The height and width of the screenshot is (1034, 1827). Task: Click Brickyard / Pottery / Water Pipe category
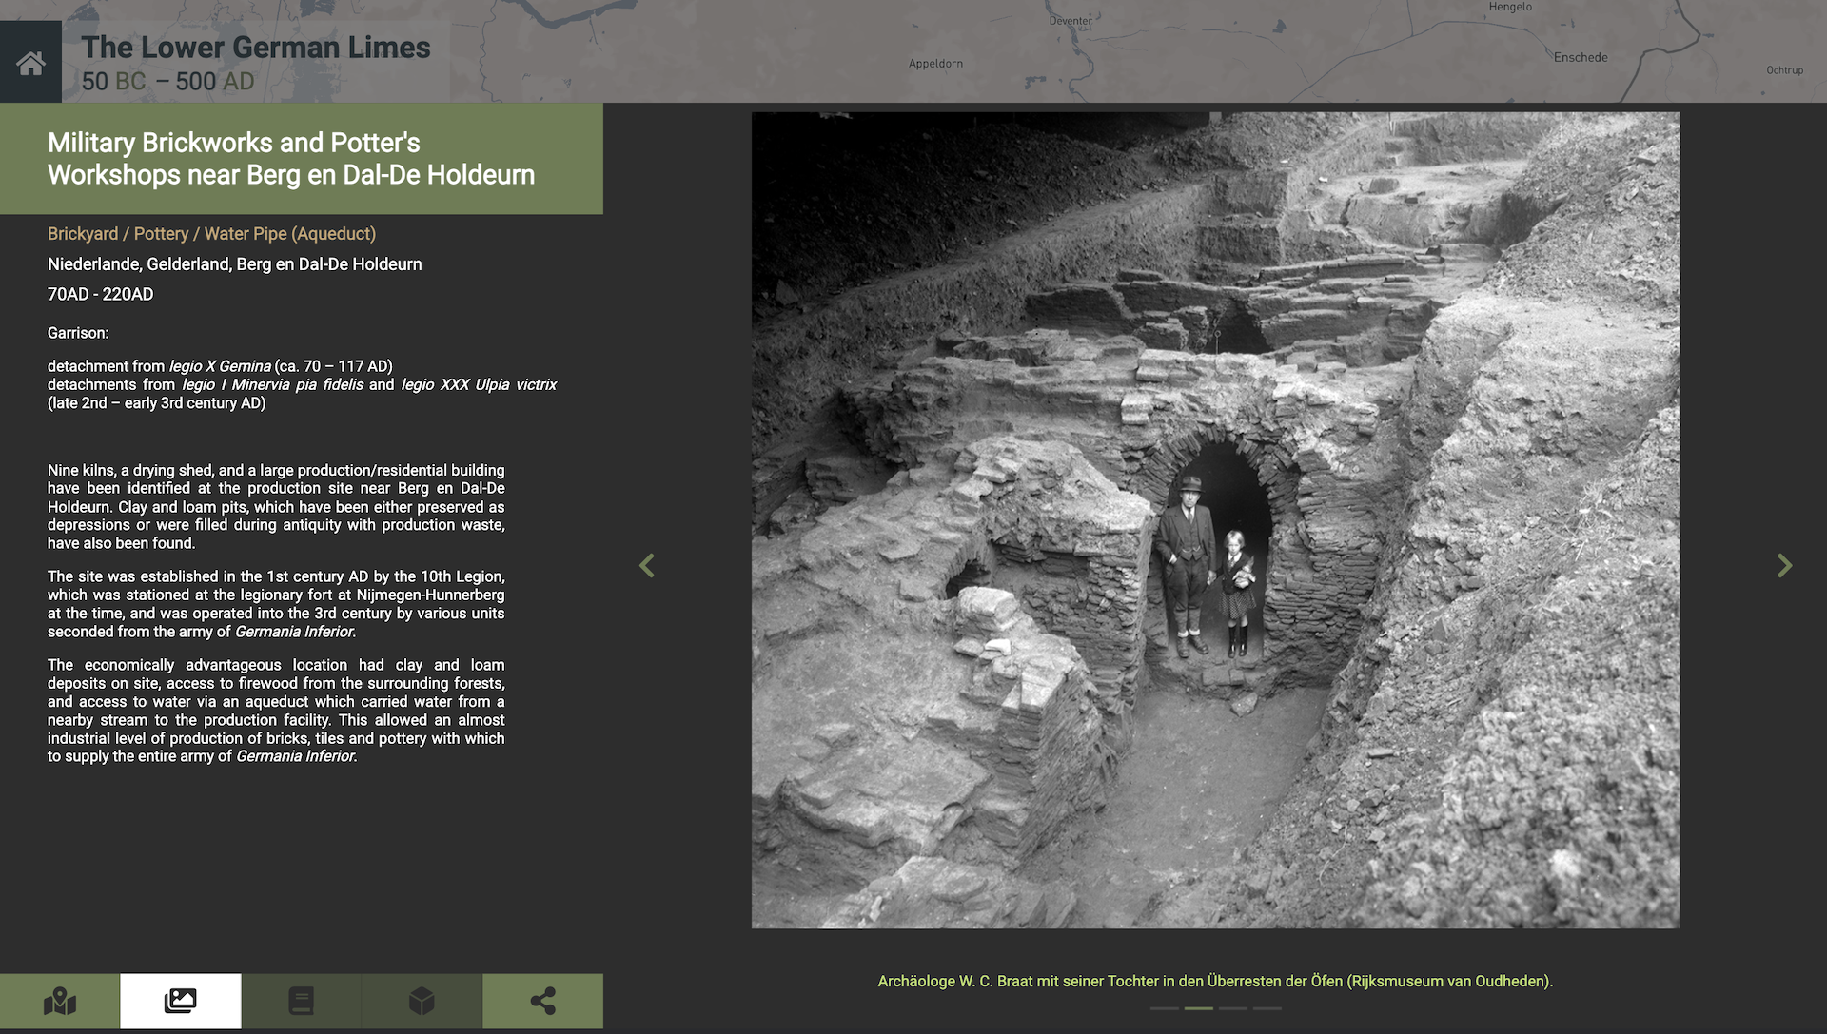click(211, 234)
